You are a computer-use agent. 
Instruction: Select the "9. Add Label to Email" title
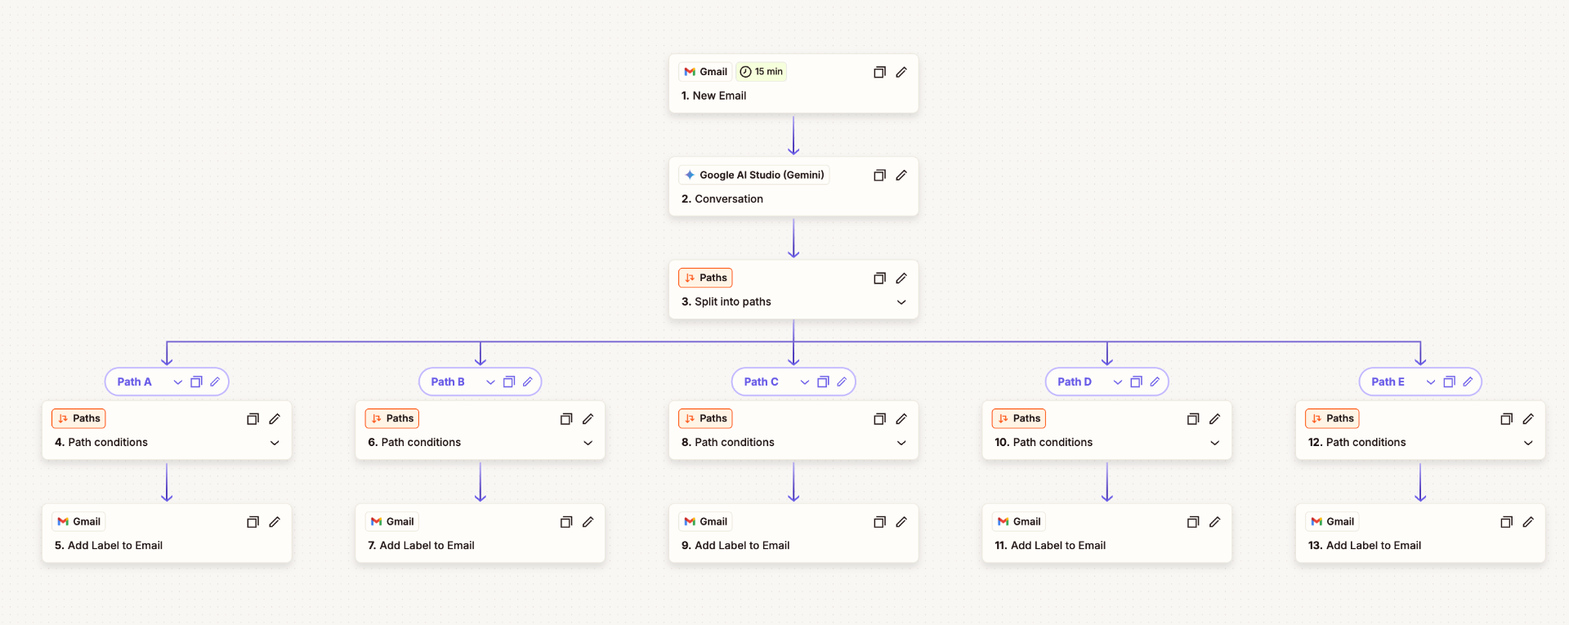coord(735,545)
